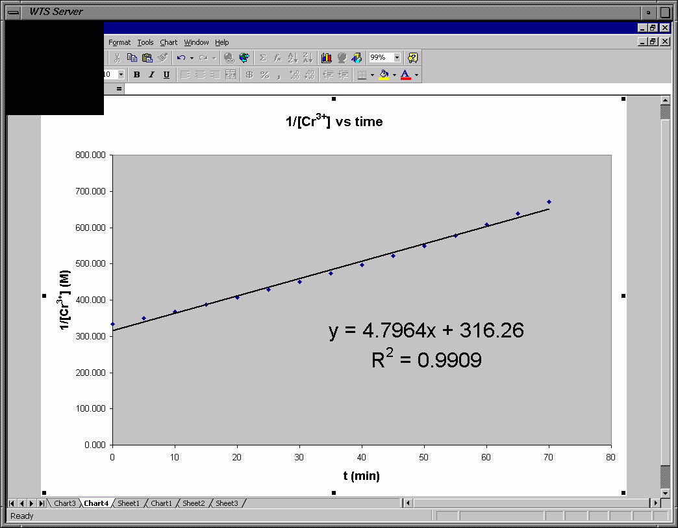The width and height of the screenshot is (678, 528).
Task: Open the Chart Wizard
Action: click(x=326, y=58)
